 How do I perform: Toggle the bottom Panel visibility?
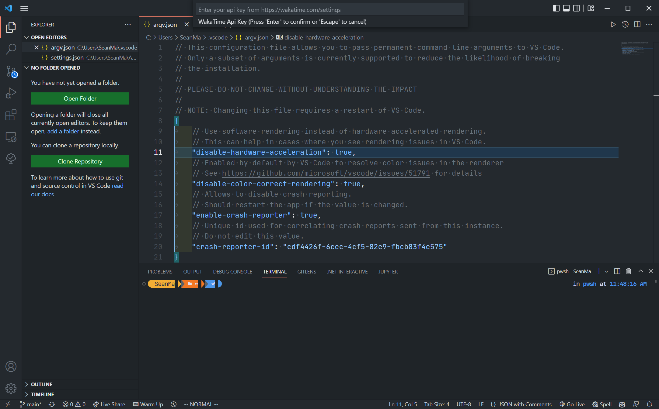[566, 8]
